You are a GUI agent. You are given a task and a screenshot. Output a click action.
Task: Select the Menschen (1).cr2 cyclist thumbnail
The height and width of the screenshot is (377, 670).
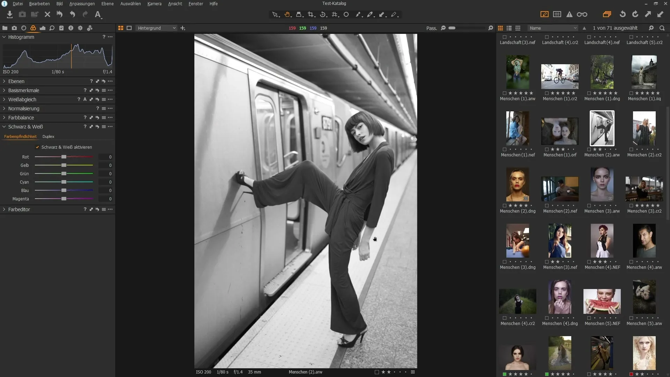point(560,76)
